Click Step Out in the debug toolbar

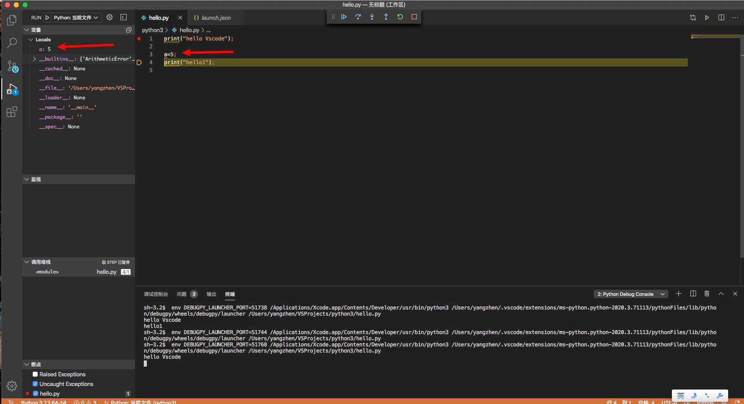point(386,17)
